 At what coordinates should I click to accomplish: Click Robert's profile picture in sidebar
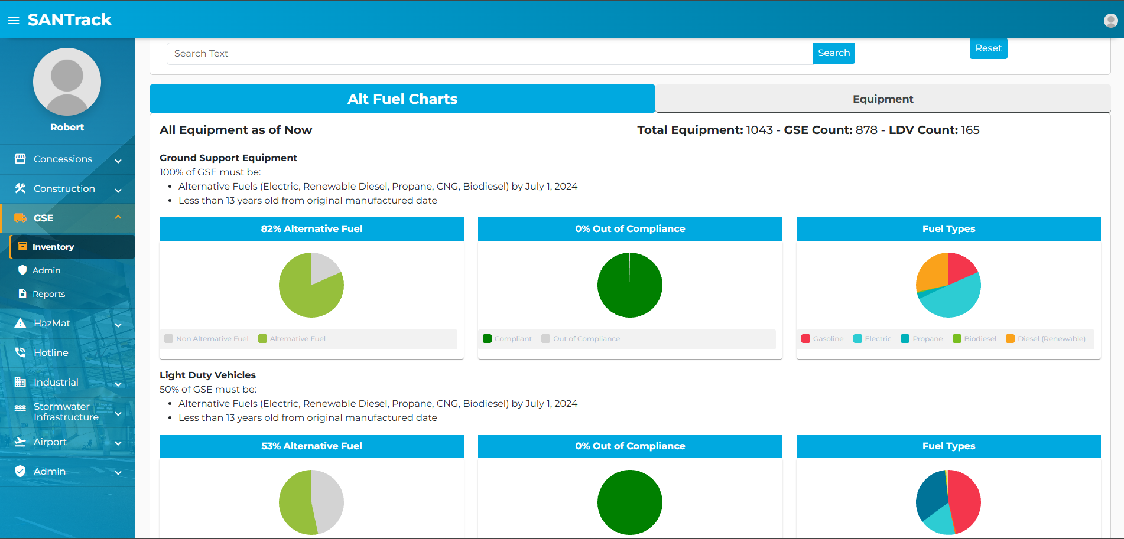click(67, 81)
